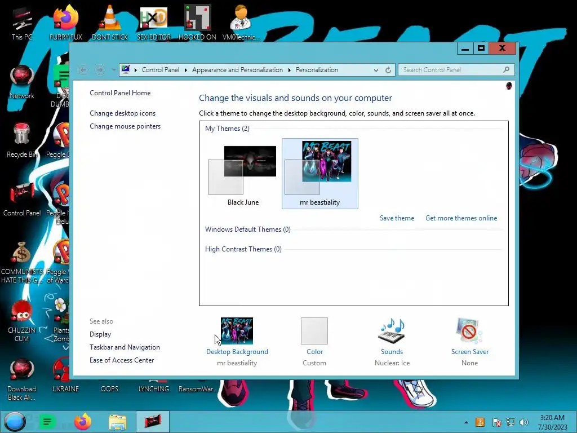Image resolution: width=577 pixels, height=433 pixels.
Task: Launch Firefox from the taskbar
Action: pos(83,422)
